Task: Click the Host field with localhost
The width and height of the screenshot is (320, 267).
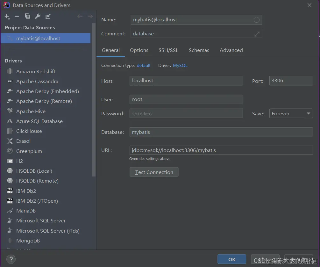Action: (186, 81)
